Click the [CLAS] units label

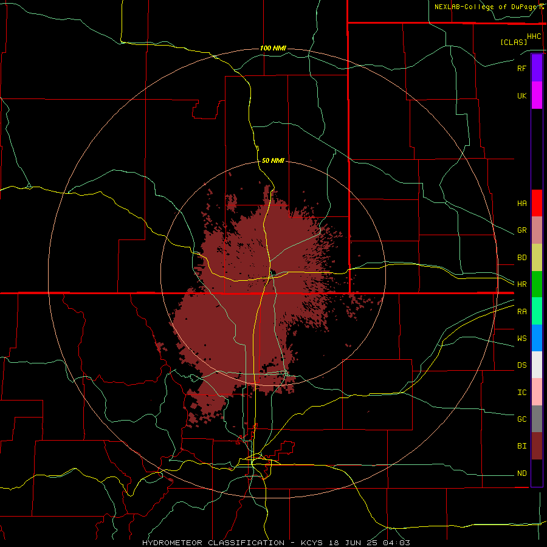coord(514,42)
